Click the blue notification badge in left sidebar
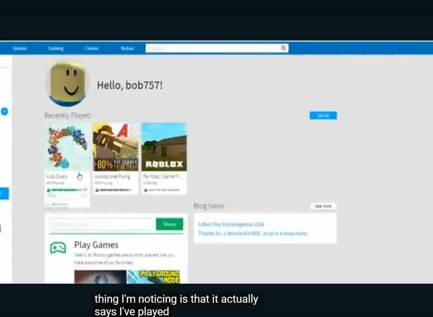433x317 pixels. [4, 111]
